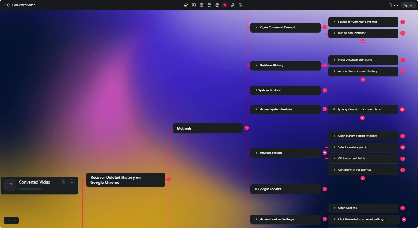Switch to the table layout view icon
418x228 pixels.
(209, 5)
